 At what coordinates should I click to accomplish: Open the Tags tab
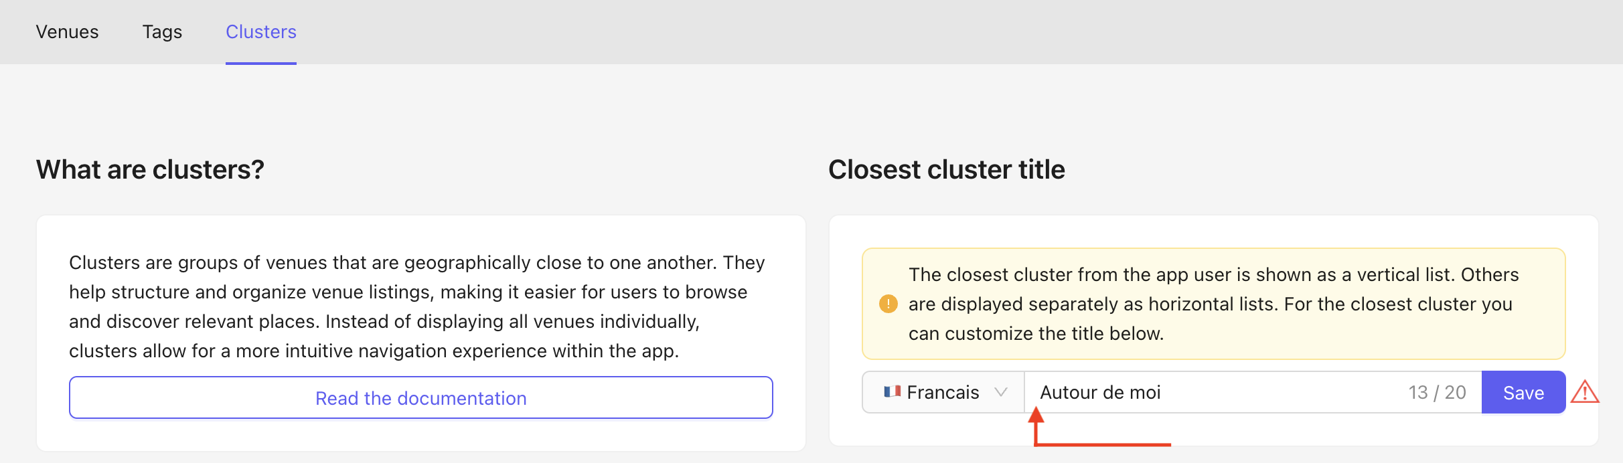point(162,32)
